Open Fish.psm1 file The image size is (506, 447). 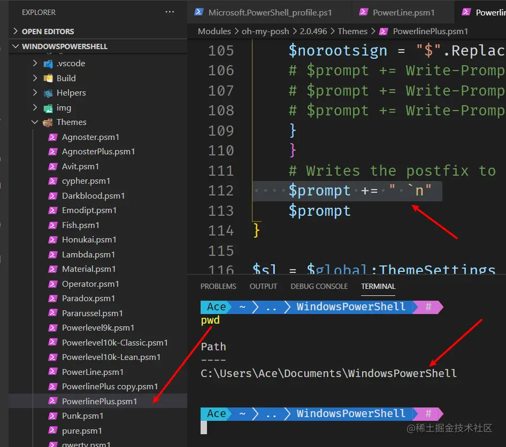tap(80, 225)
